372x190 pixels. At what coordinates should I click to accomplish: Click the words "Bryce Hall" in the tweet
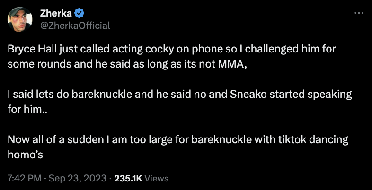coord(28,50)
